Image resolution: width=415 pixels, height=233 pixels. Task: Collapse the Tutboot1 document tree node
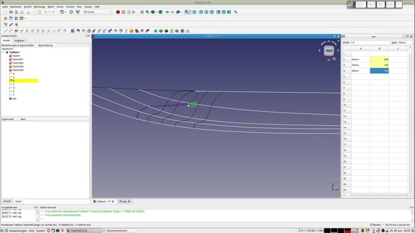3,52
